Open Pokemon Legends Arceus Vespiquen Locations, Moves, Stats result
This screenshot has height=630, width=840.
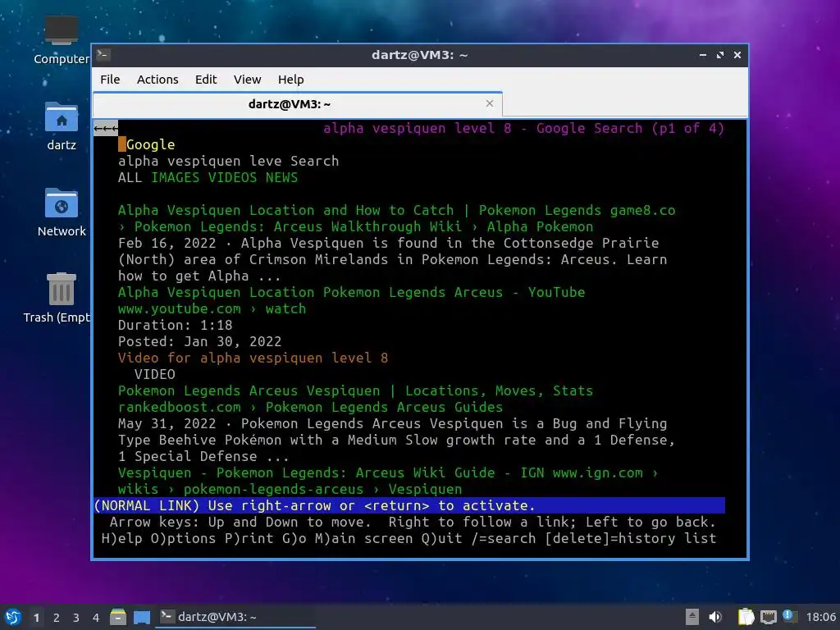[x=355, y=391]
